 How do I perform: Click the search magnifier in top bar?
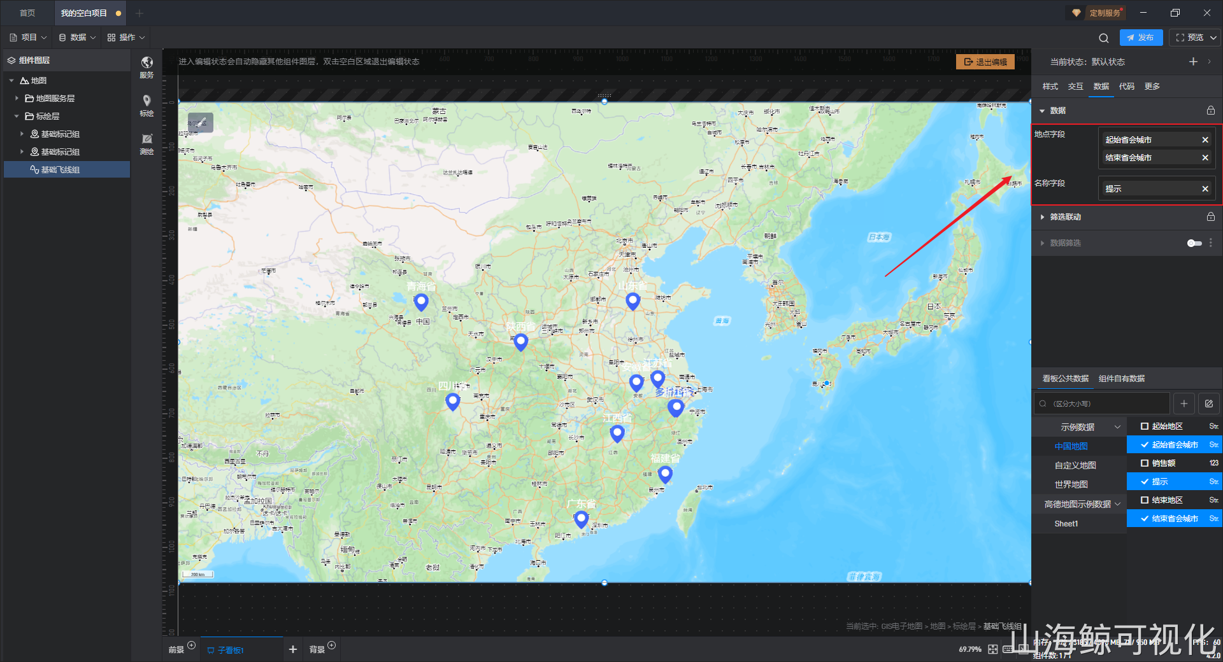[x=1104, y=38]
